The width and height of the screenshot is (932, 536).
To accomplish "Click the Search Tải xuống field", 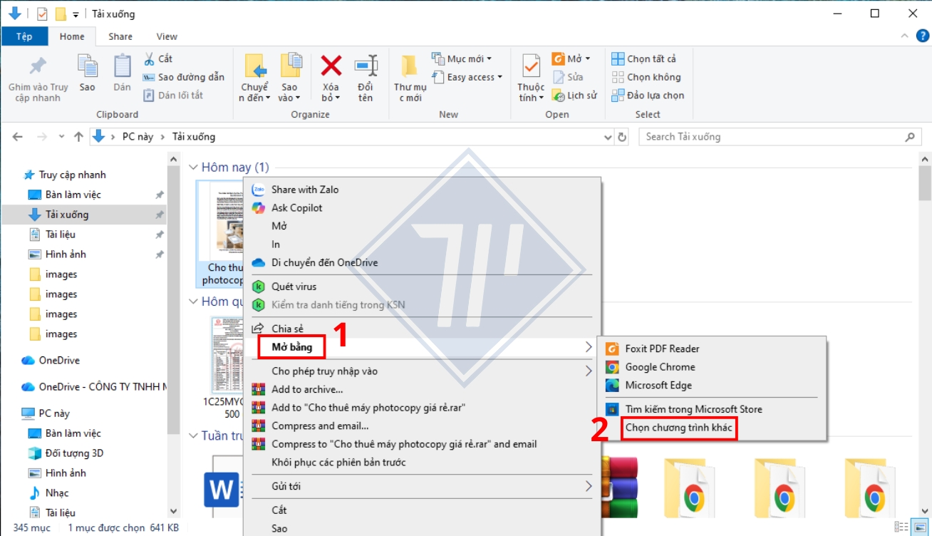I will coord(777,136).
